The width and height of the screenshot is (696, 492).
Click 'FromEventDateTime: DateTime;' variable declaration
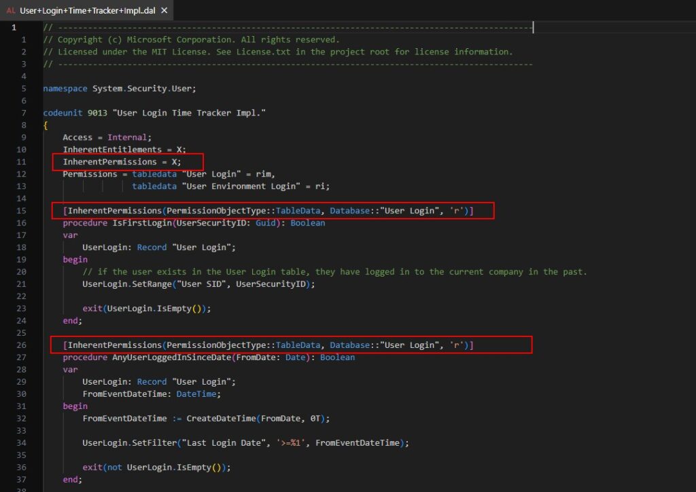pos(152,393)
